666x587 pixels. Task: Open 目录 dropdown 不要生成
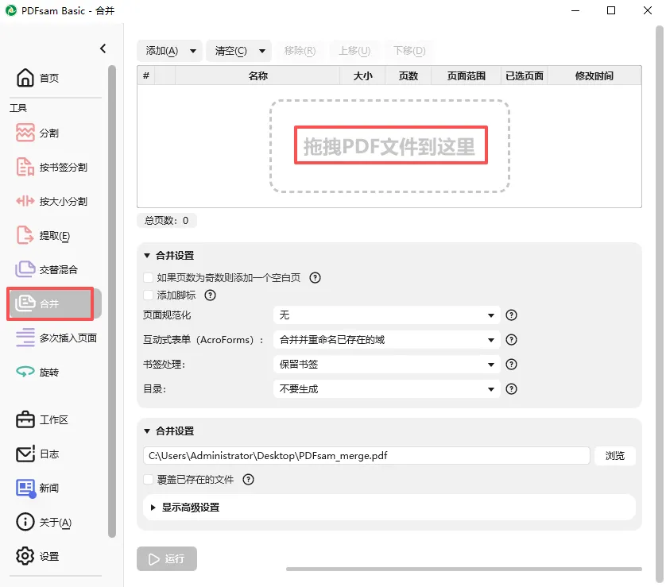[x=386, y=388]
